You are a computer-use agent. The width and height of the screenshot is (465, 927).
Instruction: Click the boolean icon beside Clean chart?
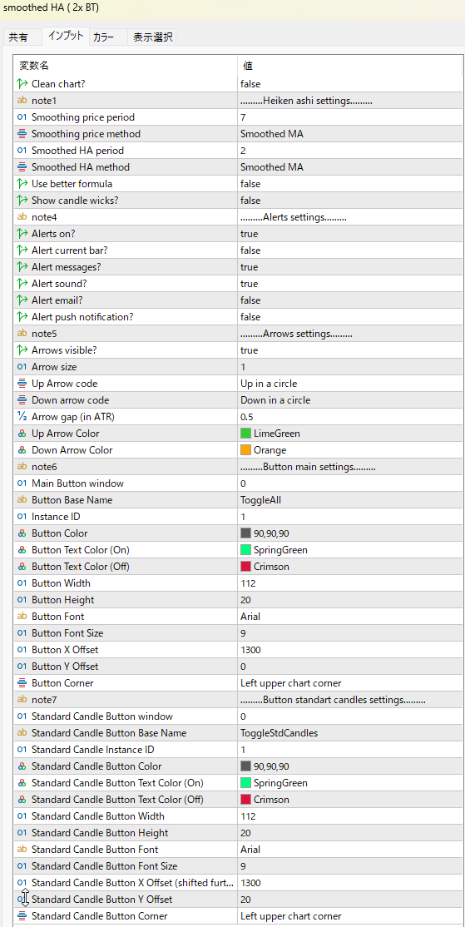coord(23,84)
